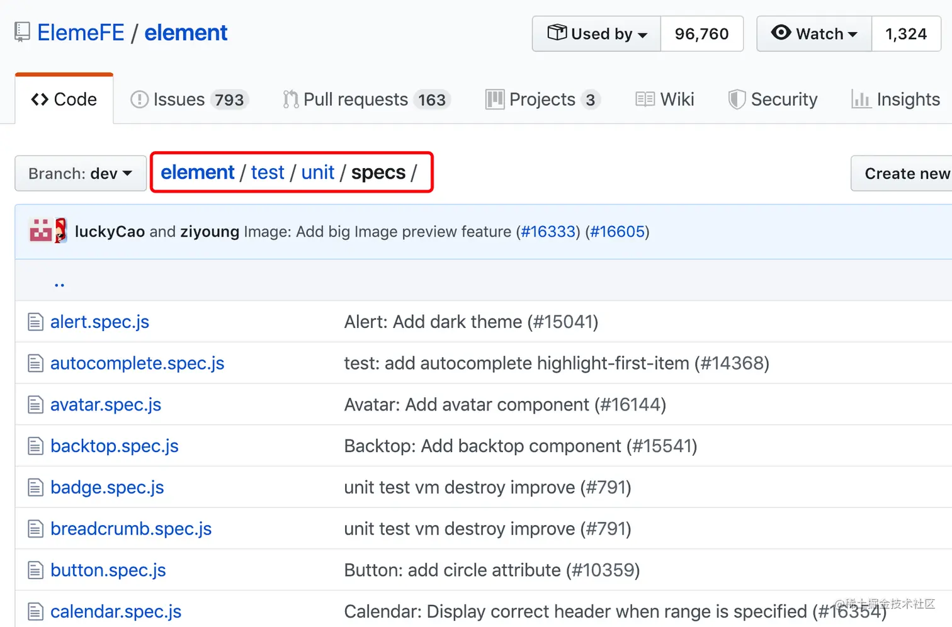Click the file icon beside button.spec.js
The width and height of the screenshot is (952, 627).
[35, 570]
